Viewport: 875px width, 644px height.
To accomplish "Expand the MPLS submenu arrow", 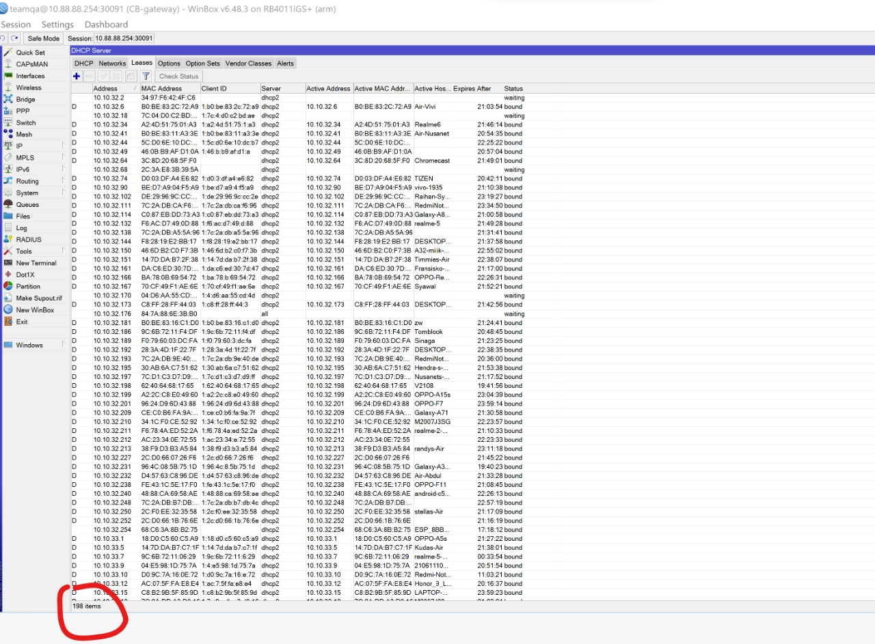I will (63, 157).
